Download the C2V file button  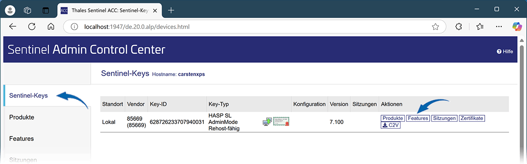pyautogui.click(x=391, y=125)
